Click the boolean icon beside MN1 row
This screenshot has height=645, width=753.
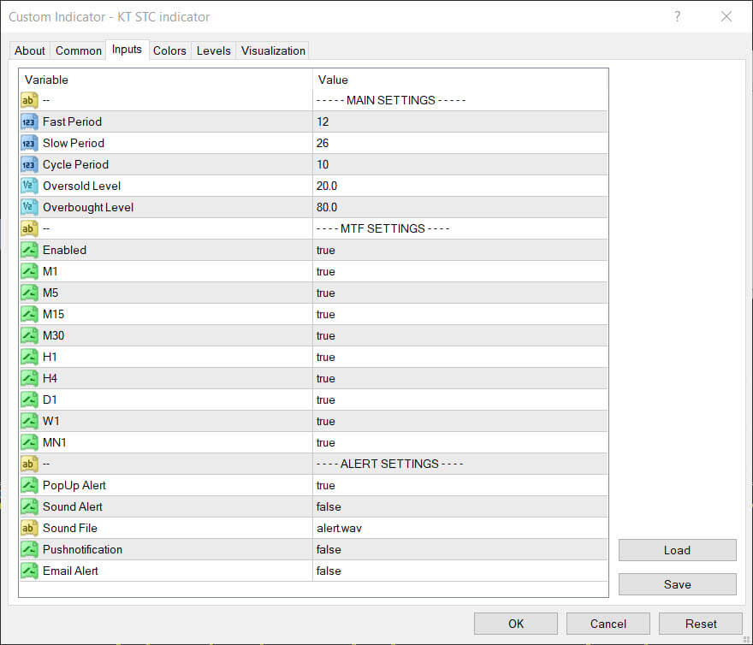[29, 443]
